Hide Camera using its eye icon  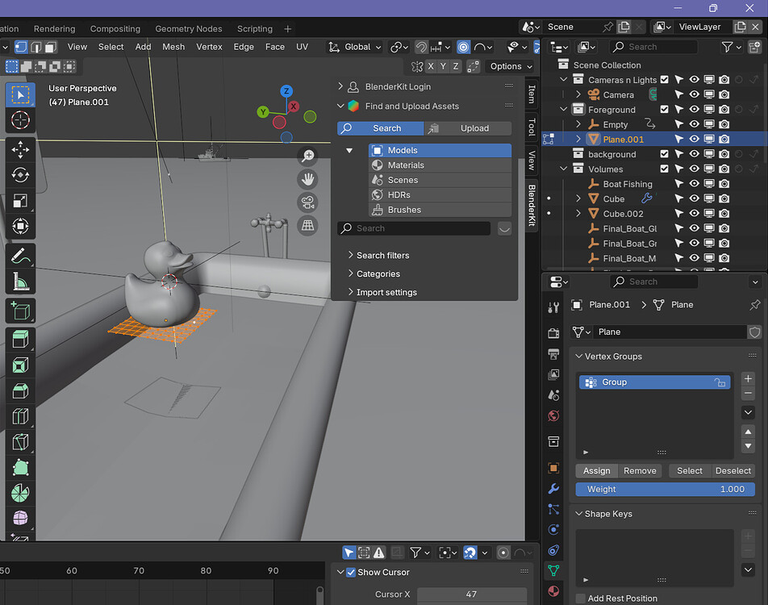[x=694, y=94]
